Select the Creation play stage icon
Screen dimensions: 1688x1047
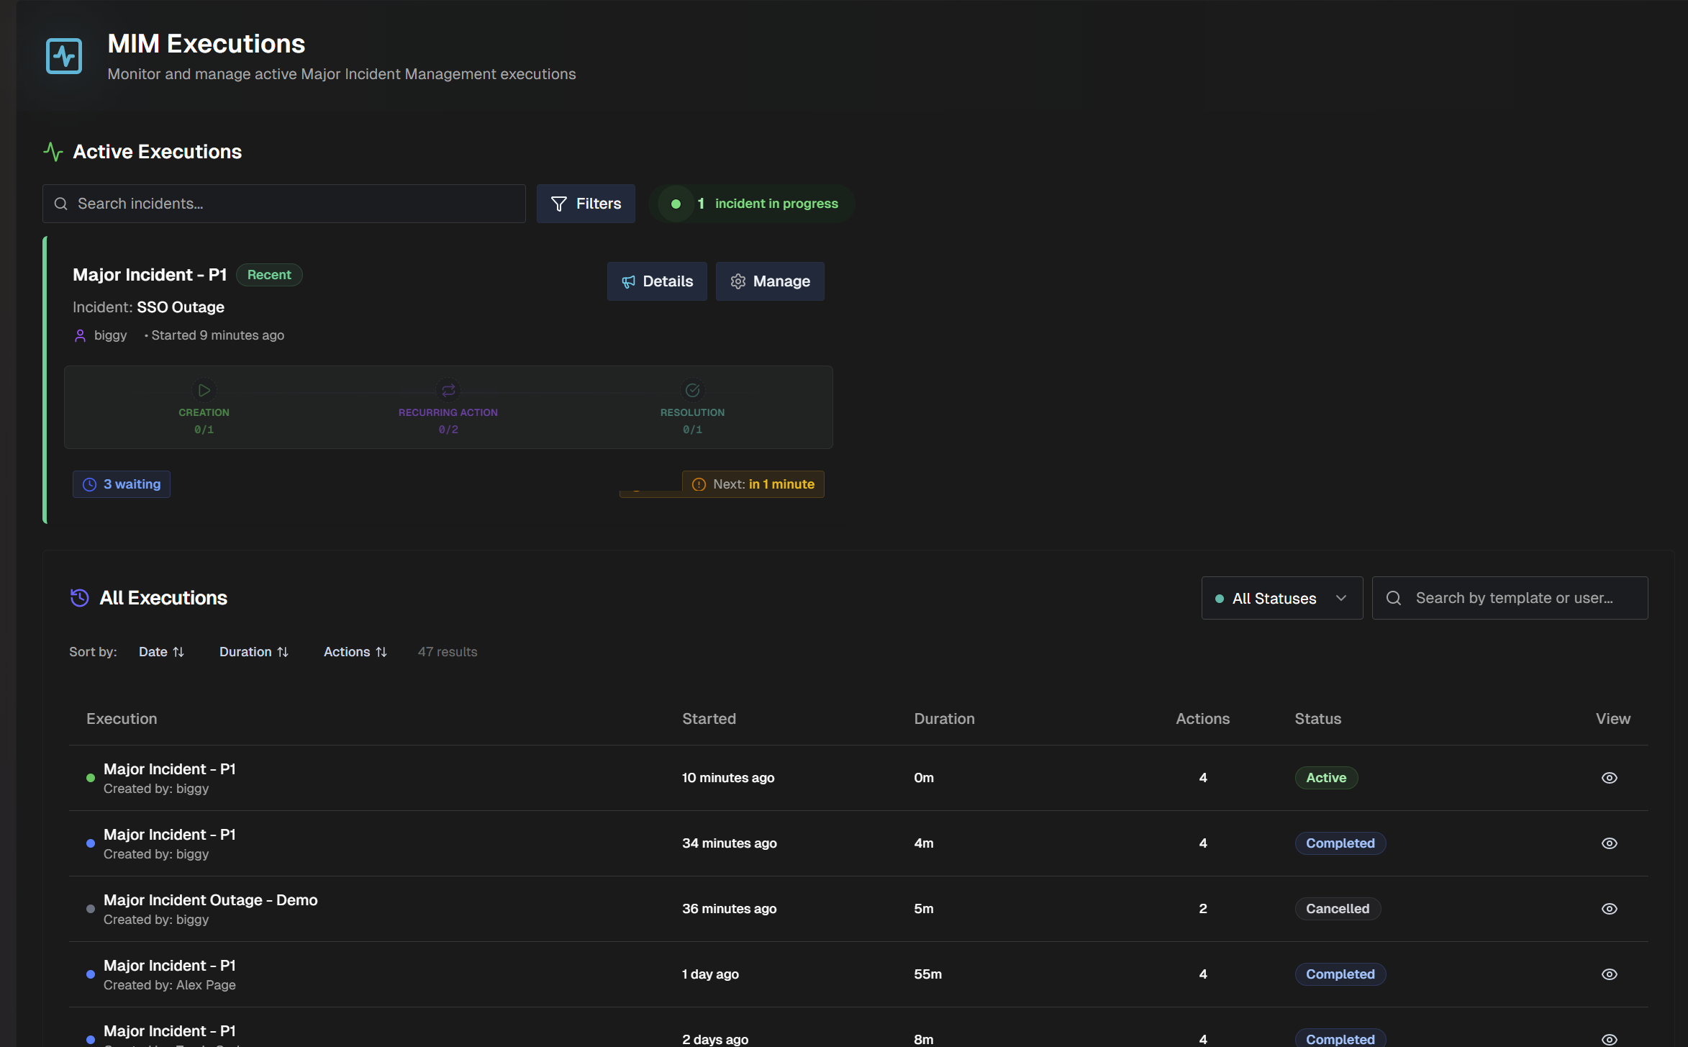coord(204,390)
